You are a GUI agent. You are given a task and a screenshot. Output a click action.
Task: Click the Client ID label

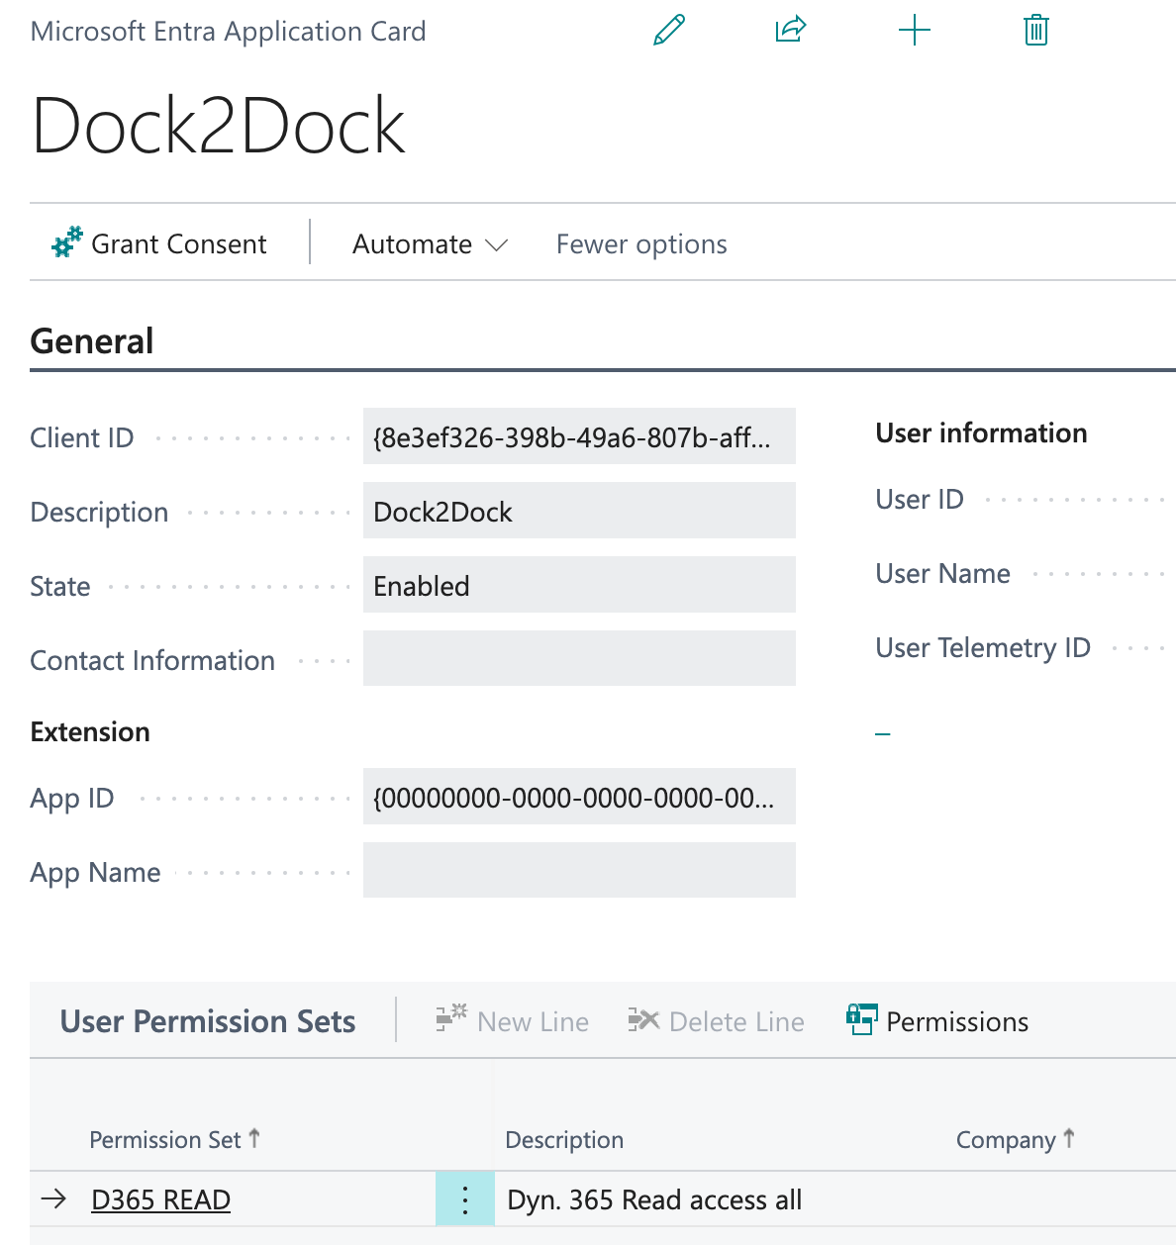82,437
